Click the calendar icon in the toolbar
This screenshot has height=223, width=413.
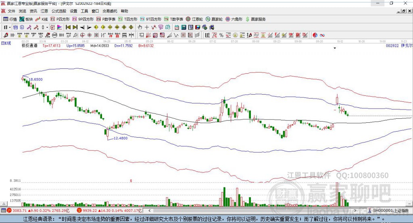[x=177, y=27]
